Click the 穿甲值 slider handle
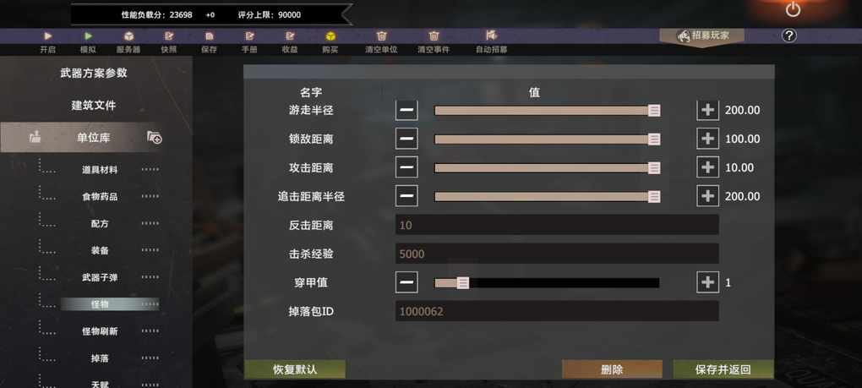Image resolution: width=862 pixels, height=388 pixels. tap(463, 282)
